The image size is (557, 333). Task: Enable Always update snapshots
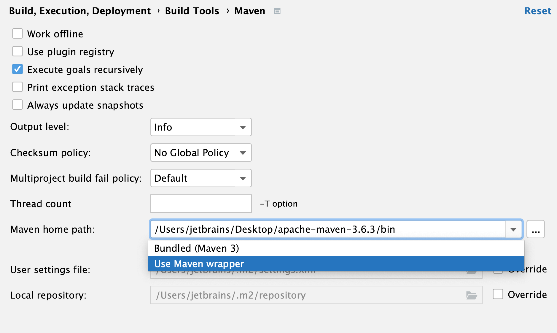click(17, 104)
